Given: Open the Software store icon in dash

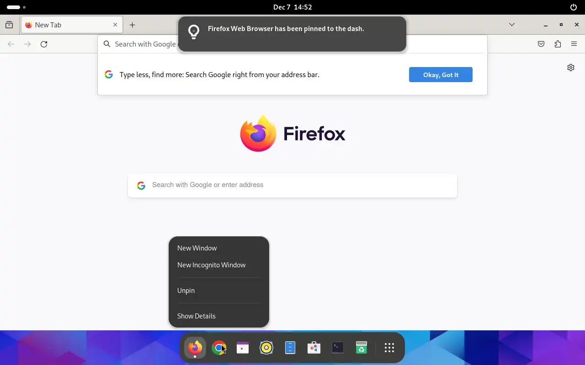Looking at the screenshot, I should coord(314,348).
